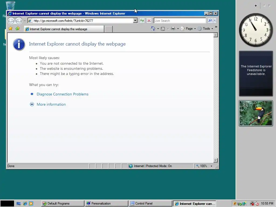Click the vertical scrollbar up arrow
276x207 pixels.
pyautogui.click(x=215, y=35)
